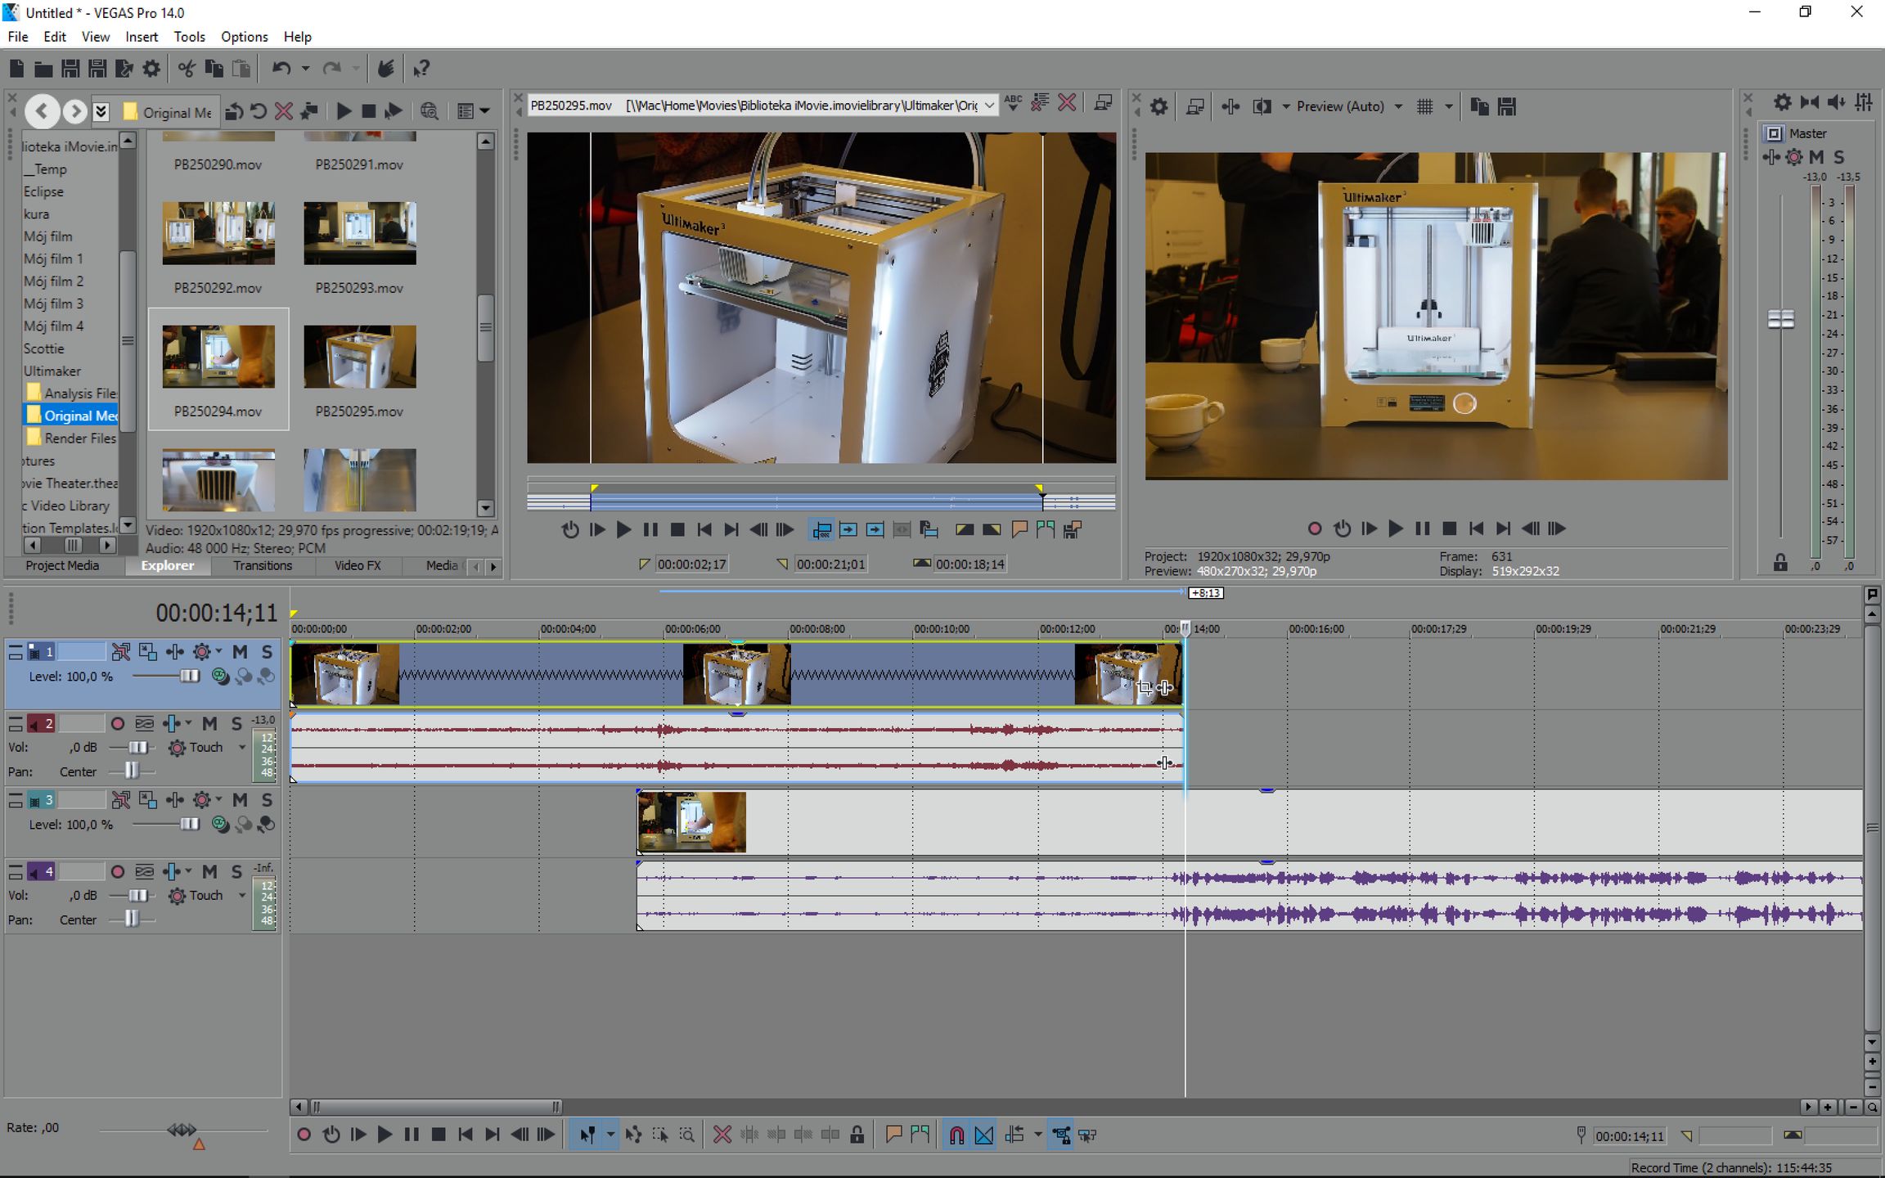Click Event Pan/Crop icon on clip
Screen dimensions: 1885x1178
(x=1144, y=688)
